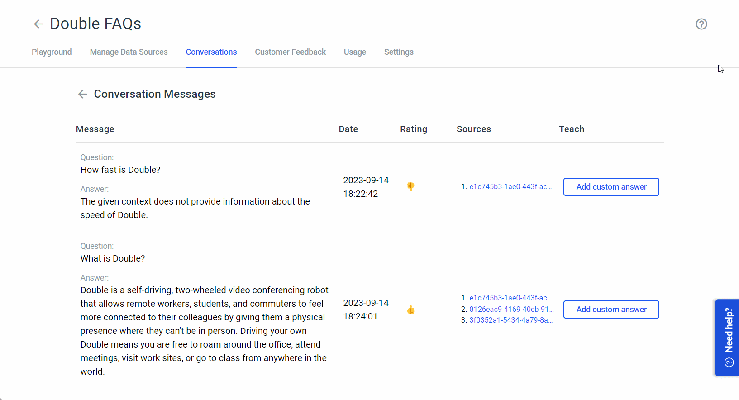Click the Conversation Messages heading
This screenshot has height=400, width=739.
[x=155, y=94]
